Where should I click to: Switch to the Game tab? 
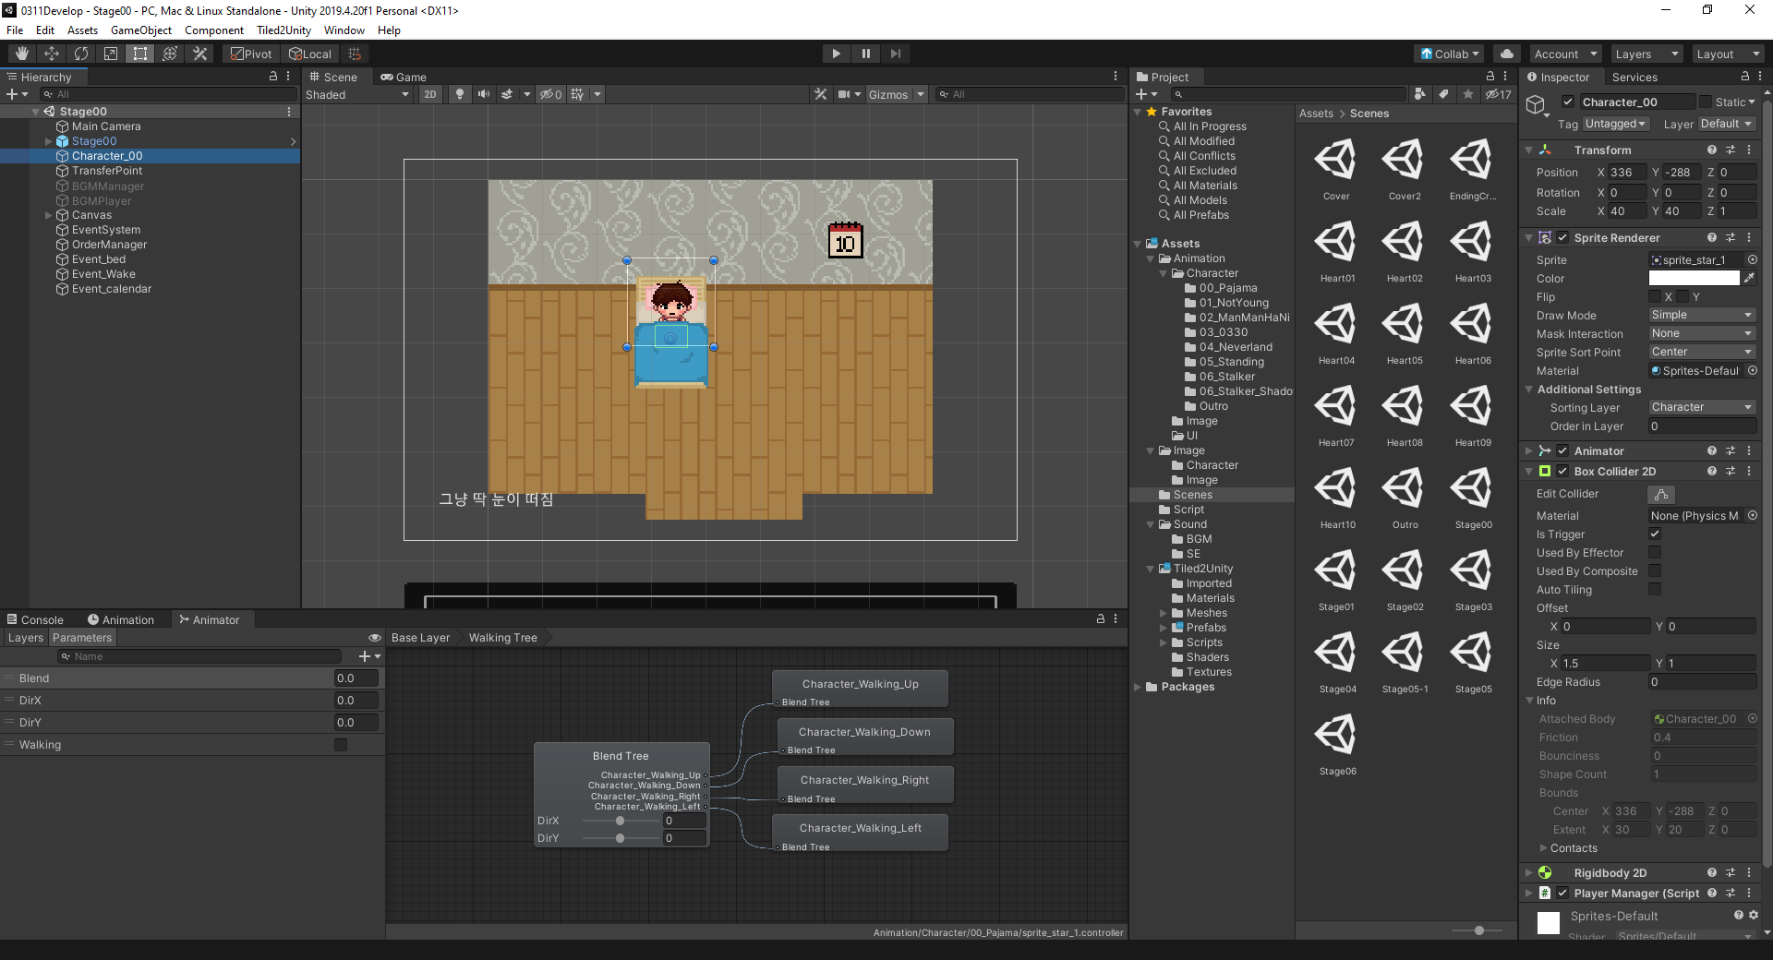(404, 78)
